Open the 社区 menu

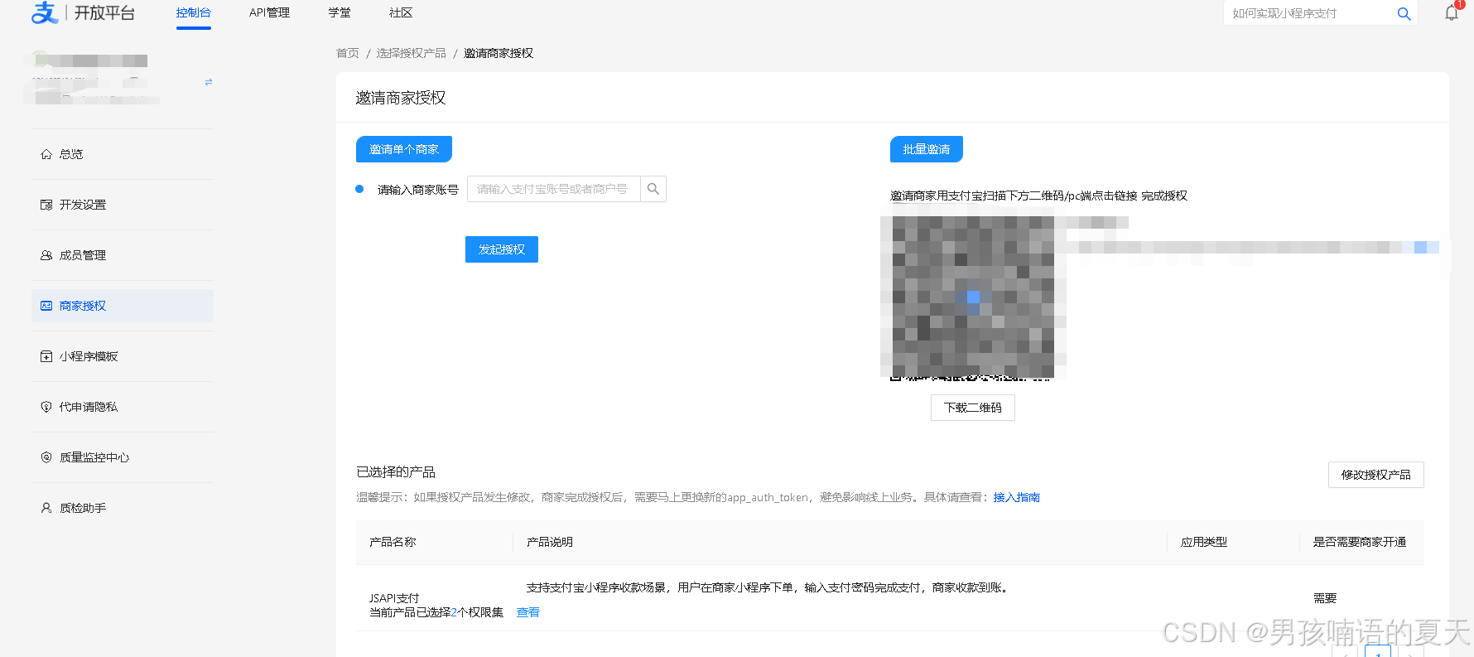(x=401, y=12)
